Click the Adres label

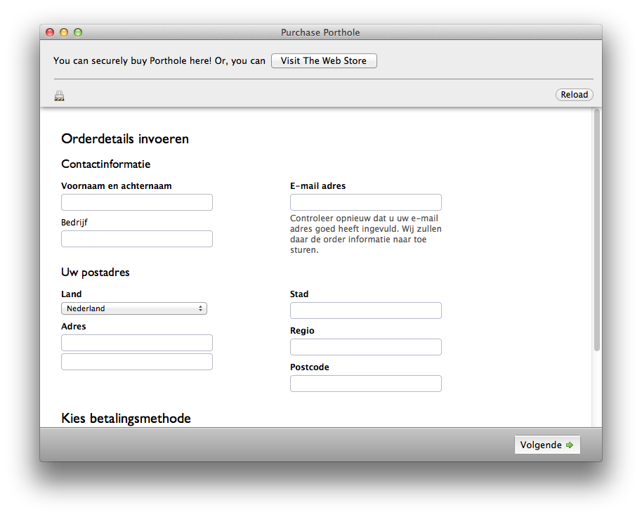pyautogui.click(x=73, y=326)
